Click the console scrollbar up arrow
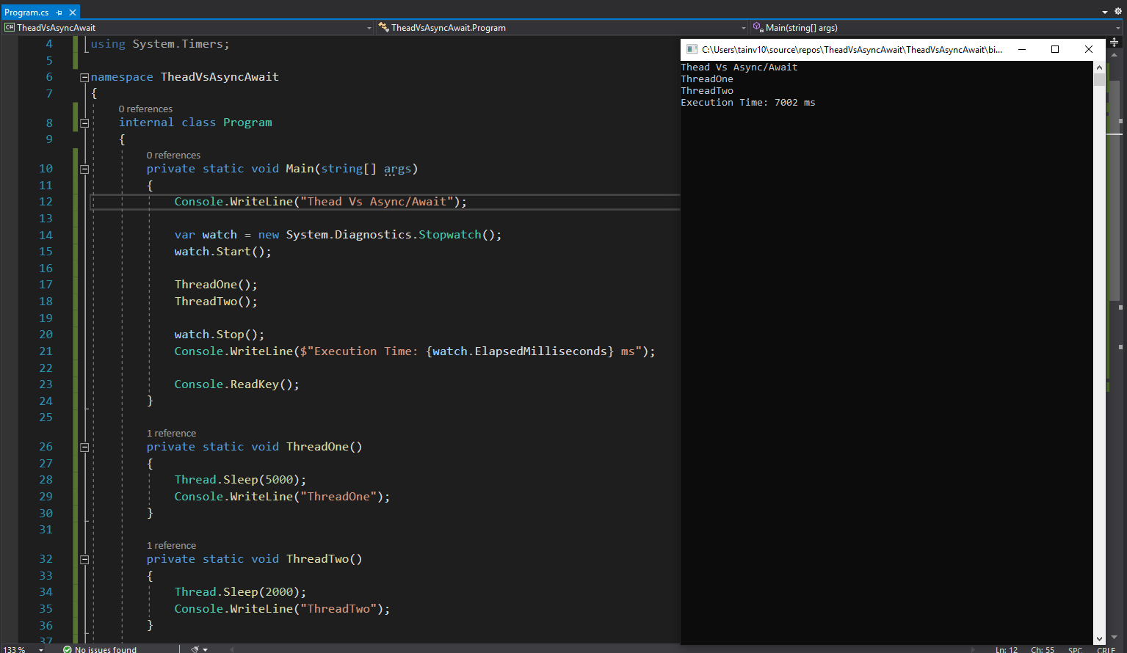1127x653 pixels. pyautogui.click(x=1099, y=67)
